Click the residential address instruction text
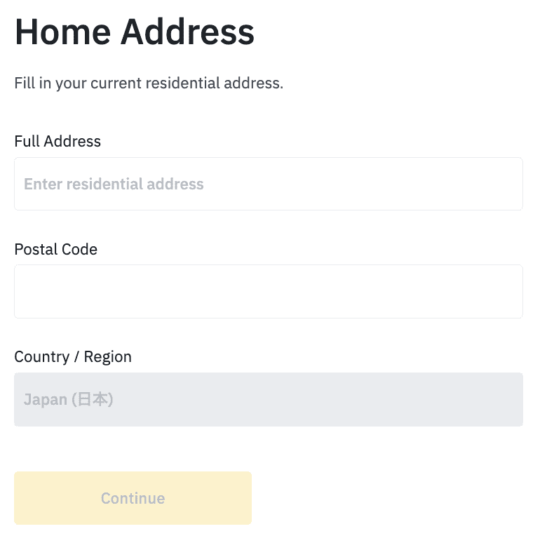Viewport: 547px width, 550px height. tap(149, 83)
